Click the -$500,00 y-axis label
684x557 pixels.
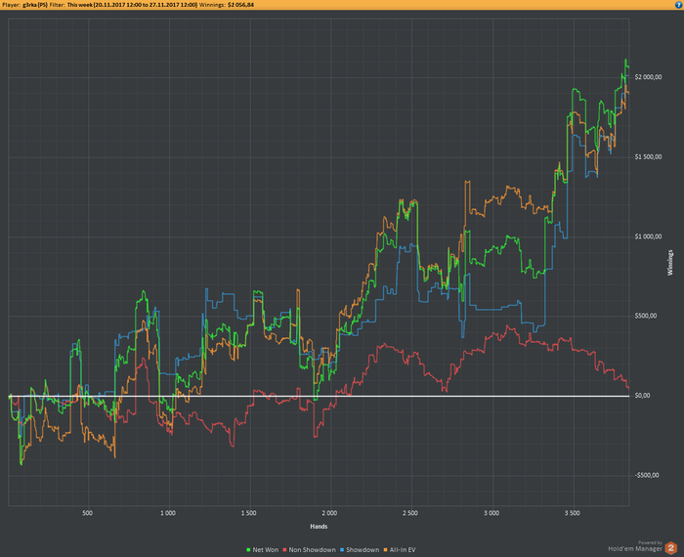coord(647,476)
